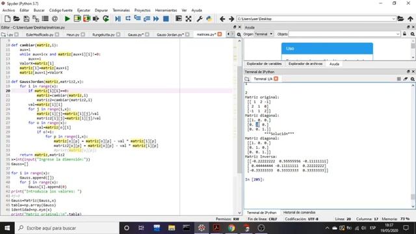416x234 pixels.
Task: Continue debug execution icon
Action: tap(156, 19)
